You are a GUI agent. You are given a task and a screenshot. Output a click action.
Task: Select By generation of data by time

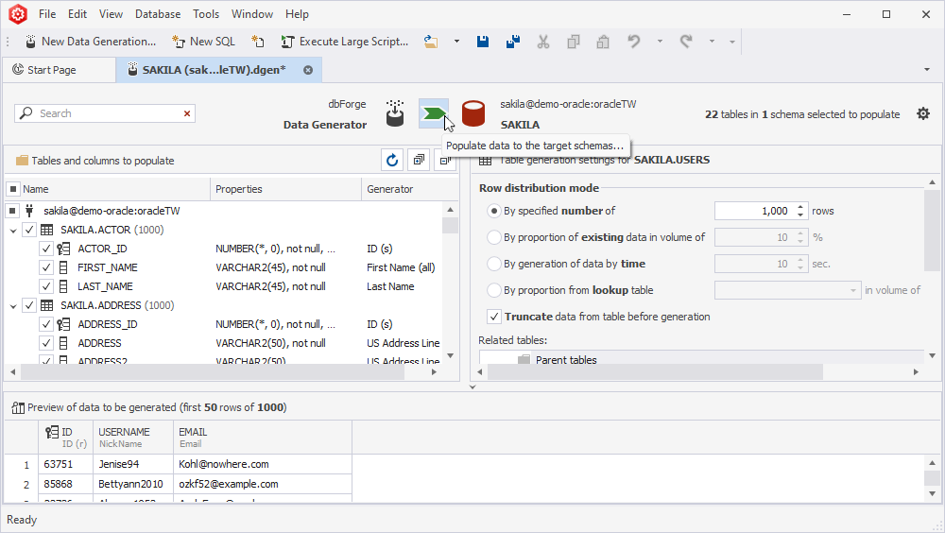pos(494,264)
